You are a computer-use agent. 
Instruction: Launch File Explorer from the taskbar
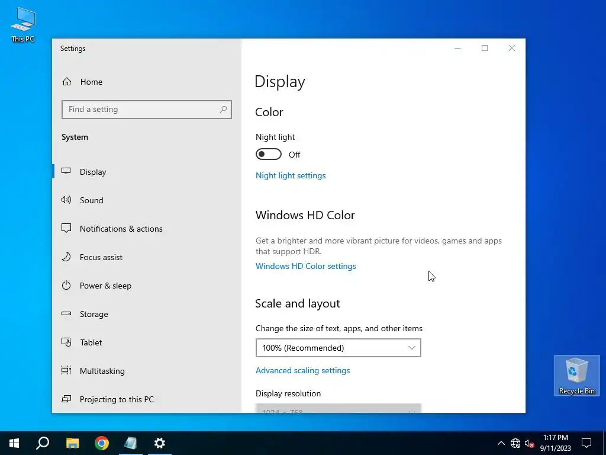[72, 443]
